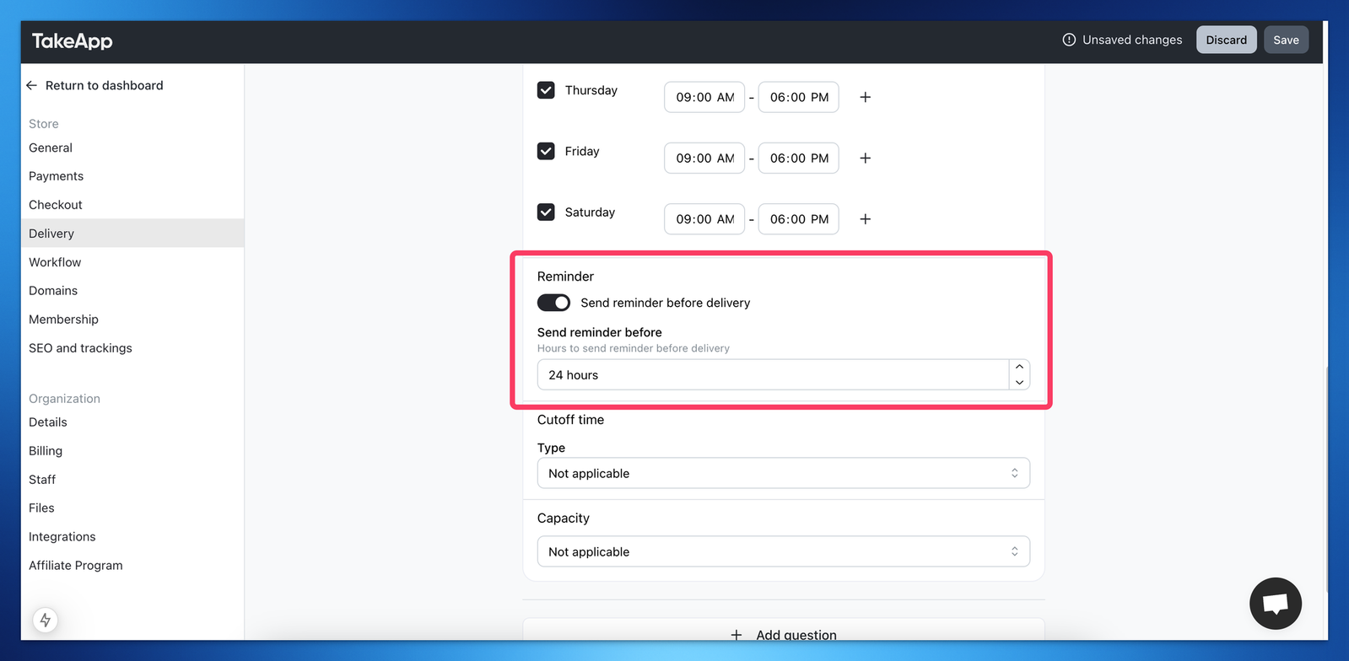This screenshot has height=661, width=1349.
Task: Click the Unsaved changes text
Action: 1132,40
